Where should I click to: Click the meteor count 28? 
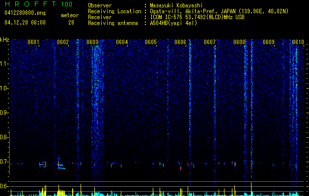click(x=71, y=23)
